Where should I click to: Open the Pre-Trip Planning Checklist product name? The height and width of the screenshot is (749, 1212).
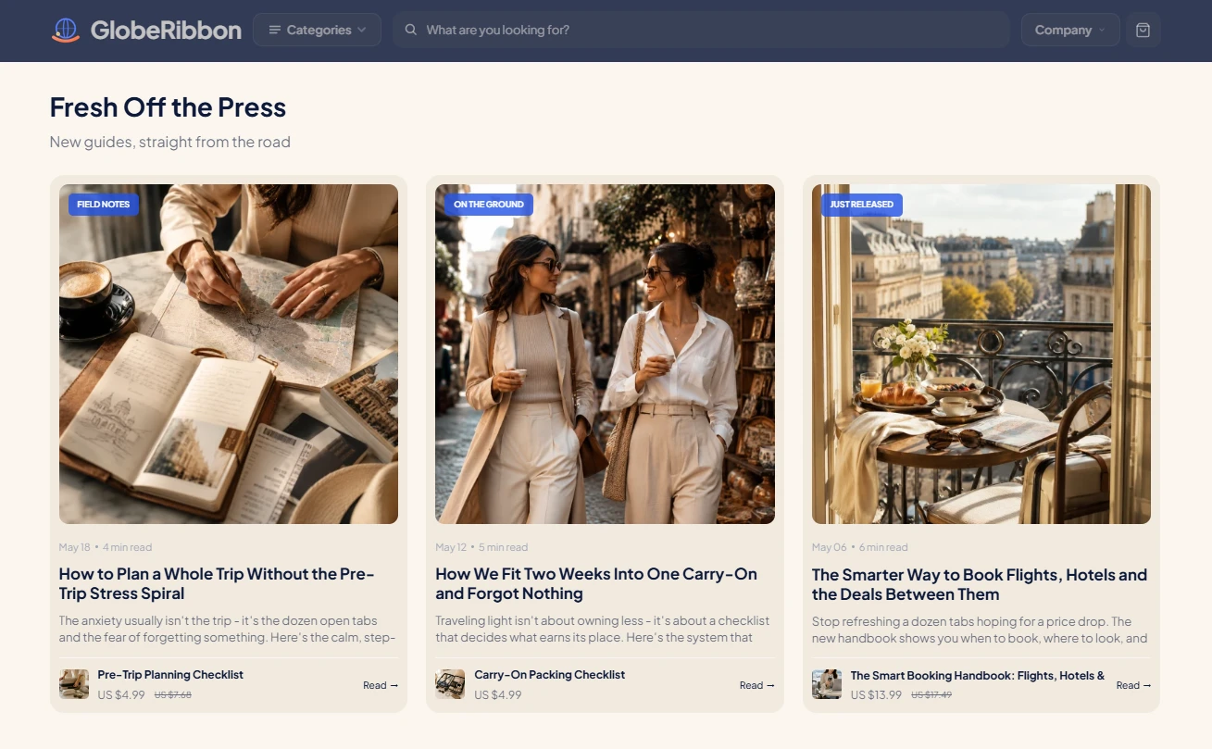(x=170, y=675)
